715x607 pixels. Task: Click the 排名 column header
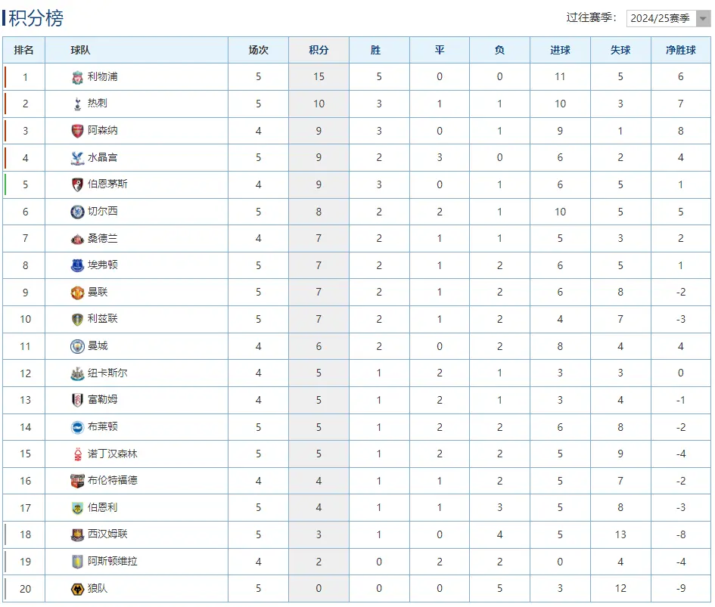coord(23,50)
